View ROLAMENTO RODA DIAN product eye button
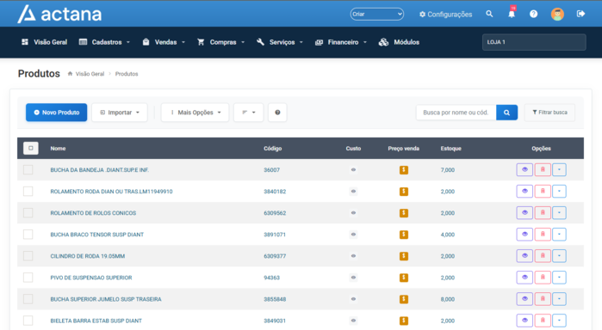 point(524,192)
